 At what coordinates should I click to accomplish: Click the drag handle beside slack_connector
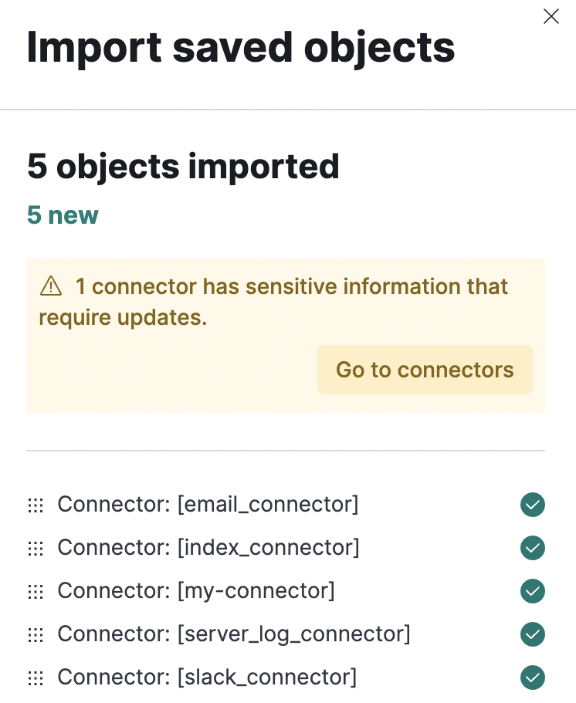tap(36, 678)
